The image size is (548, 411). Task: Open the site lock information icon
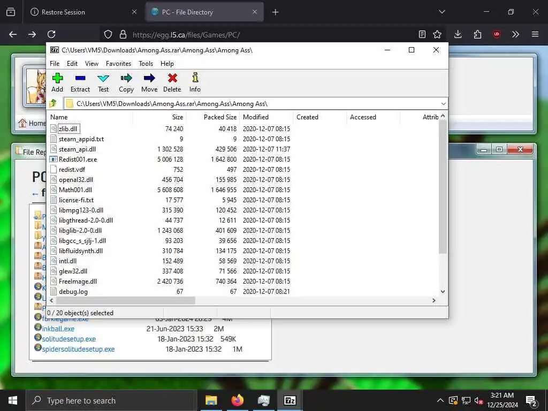pos(123,34)
